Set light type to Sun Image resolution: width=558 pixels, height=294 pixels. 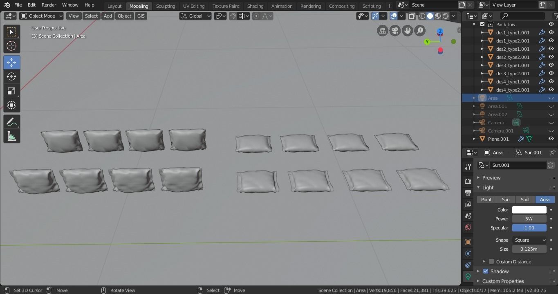(506, 200)
